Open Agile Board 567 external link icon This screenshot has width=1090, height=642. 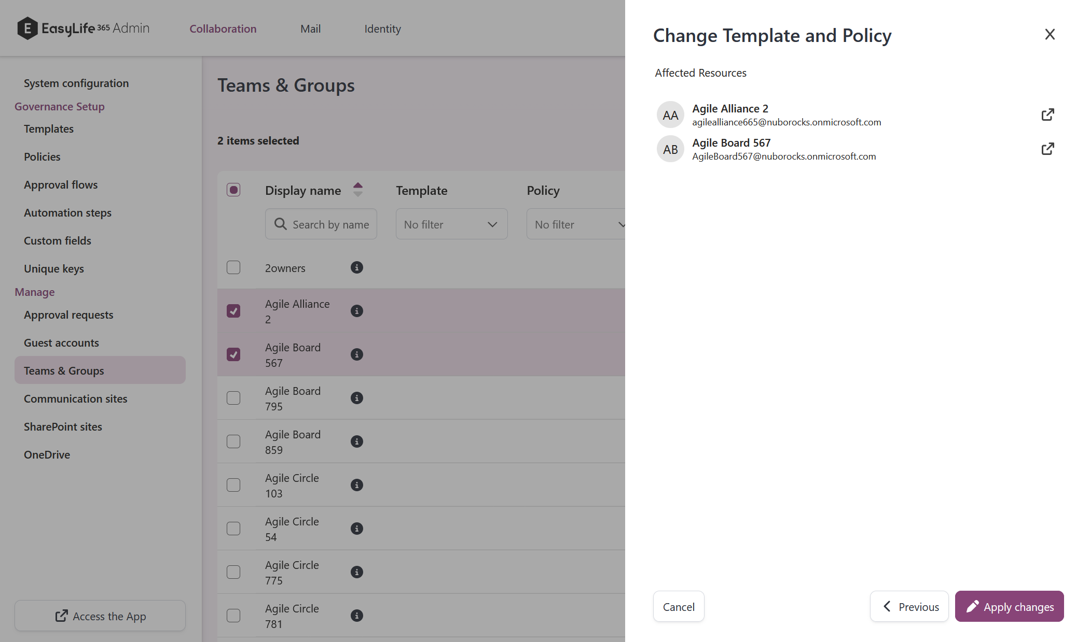click(x=1047, y=149)
